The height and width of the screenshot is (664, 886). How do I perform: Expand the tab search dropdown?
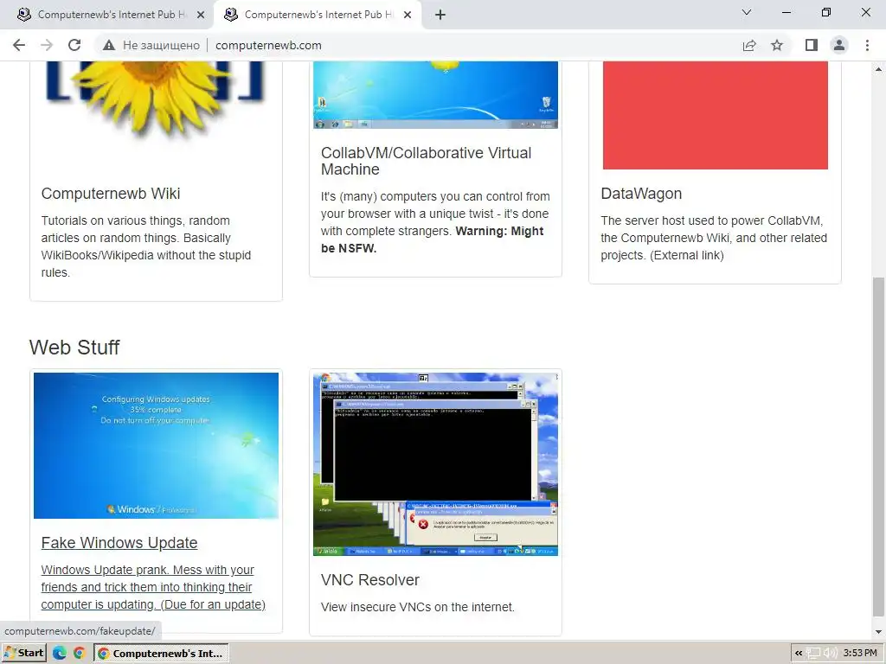point(747,12)
